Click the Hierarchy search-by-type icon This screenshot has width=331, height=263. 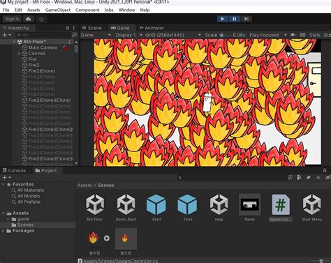tap(74, 35)
